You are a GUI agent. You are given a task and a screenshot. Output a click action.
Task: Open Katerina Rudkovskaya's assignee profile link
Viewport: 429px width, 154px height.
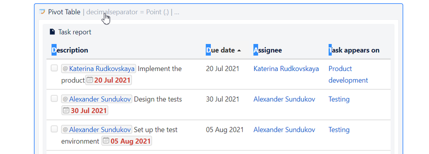[286, 69]
